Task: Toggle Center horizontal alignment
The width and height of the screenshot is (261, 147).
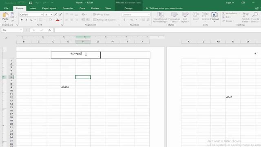Action: (72, 20)
